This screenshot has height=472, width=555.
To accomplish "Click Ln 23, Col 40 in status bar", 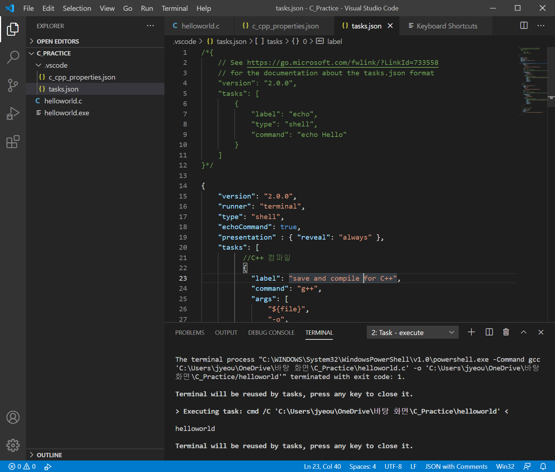I will coord(322,466).
